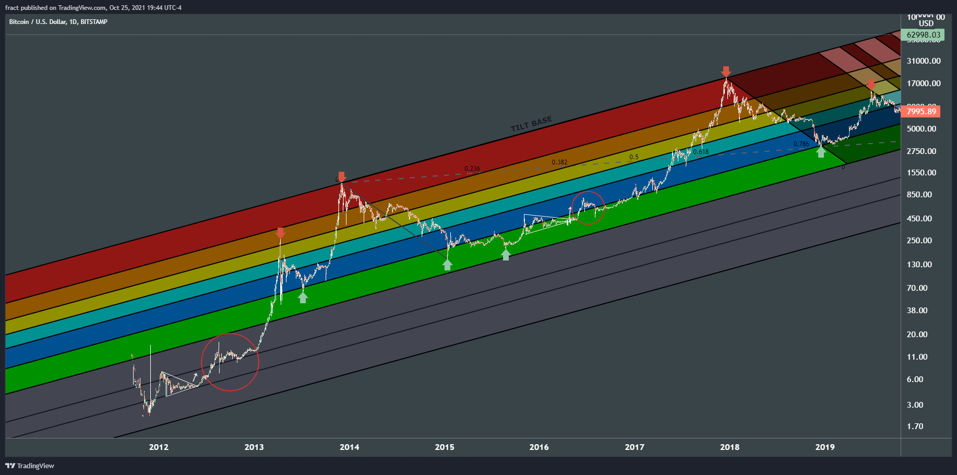
Task: Click the 3.00 price axis value
Action: click(x=915, y=405)
